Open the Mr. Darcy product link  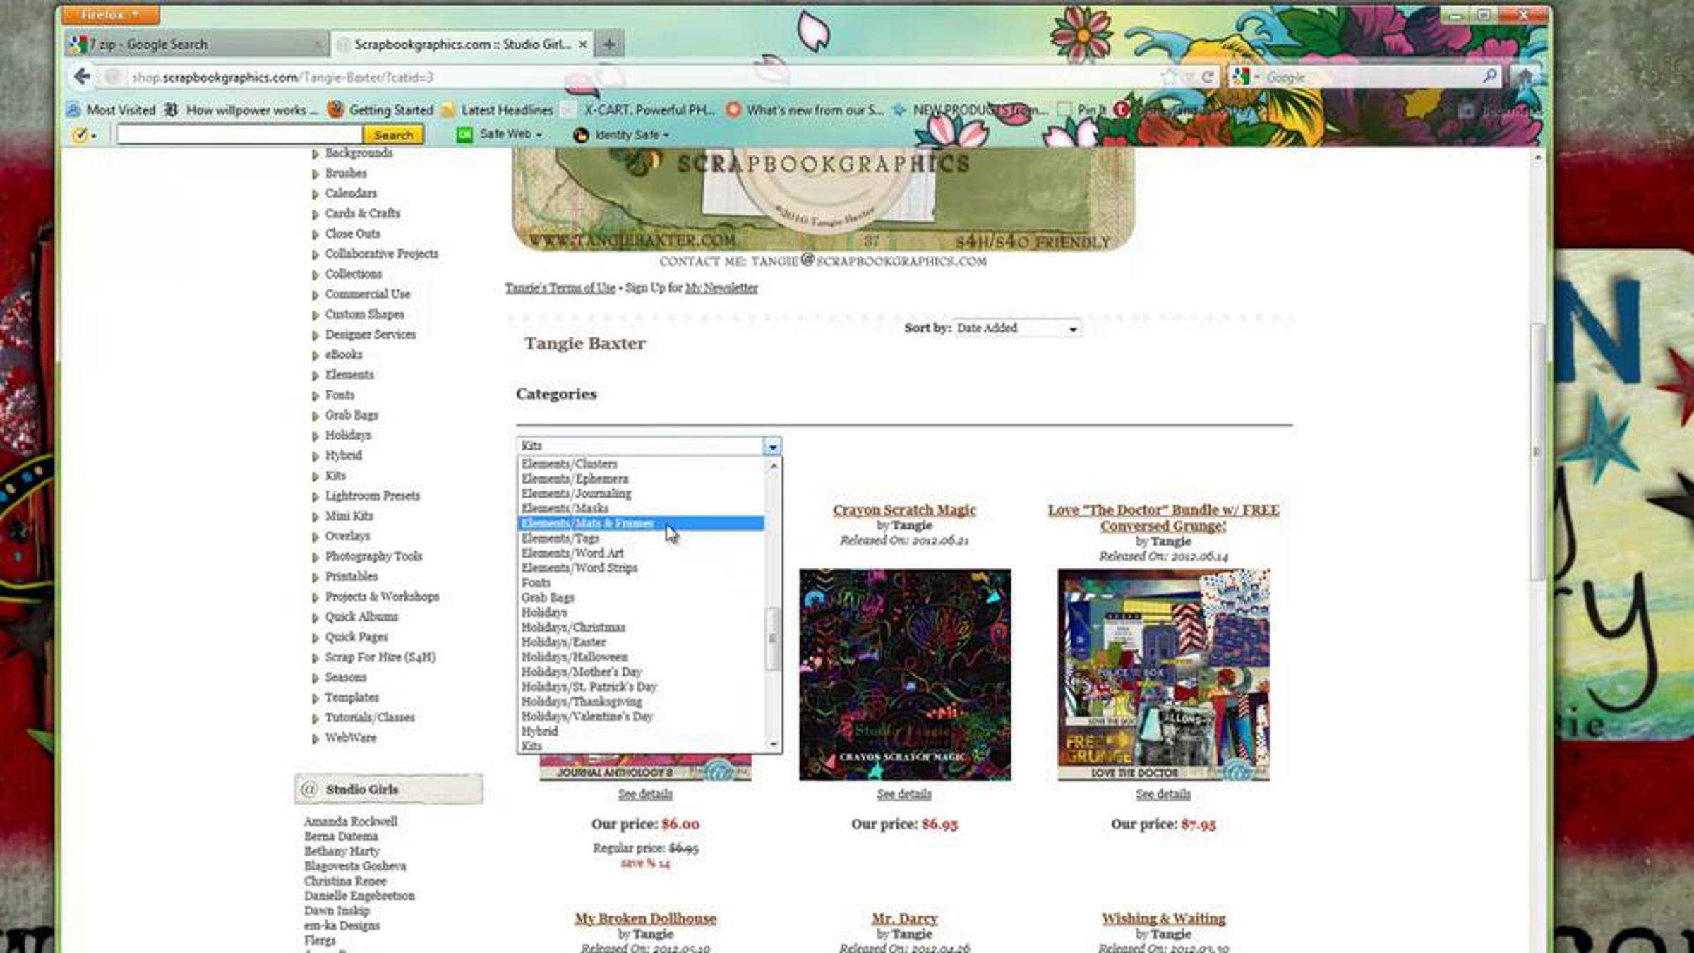click(x=904, y=918)
